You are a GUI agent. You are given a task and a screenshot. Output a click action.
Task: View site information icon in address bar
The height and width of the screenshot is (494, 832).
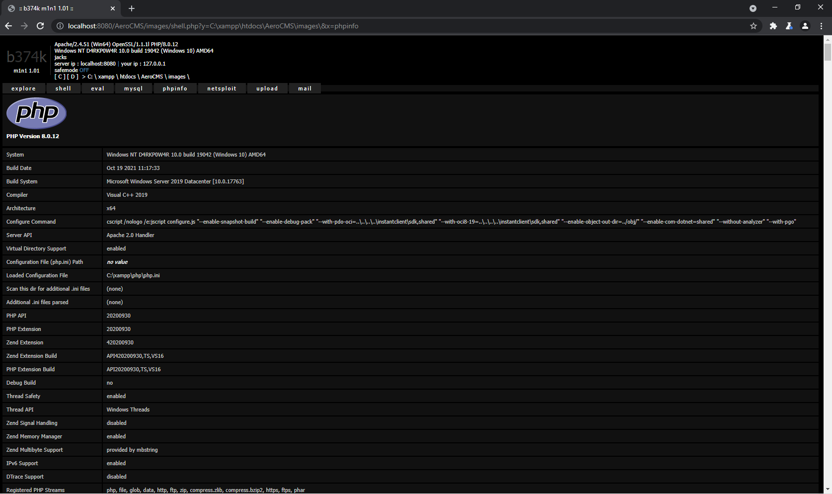tap(60, 26)
